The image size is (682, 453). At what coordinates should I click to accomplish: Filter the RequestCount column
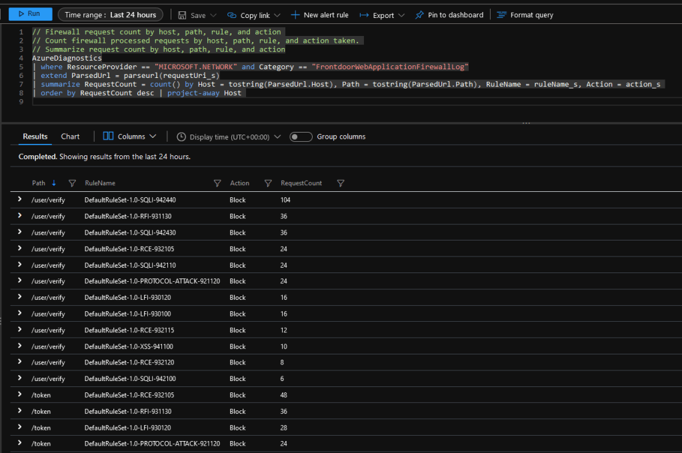click(x=340, y=183)
